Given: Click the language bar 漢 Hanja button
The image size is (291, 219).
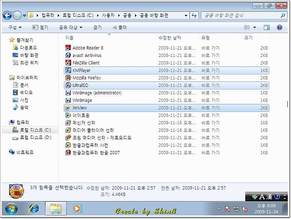Looking at the screenshot, I should (269, 197).
